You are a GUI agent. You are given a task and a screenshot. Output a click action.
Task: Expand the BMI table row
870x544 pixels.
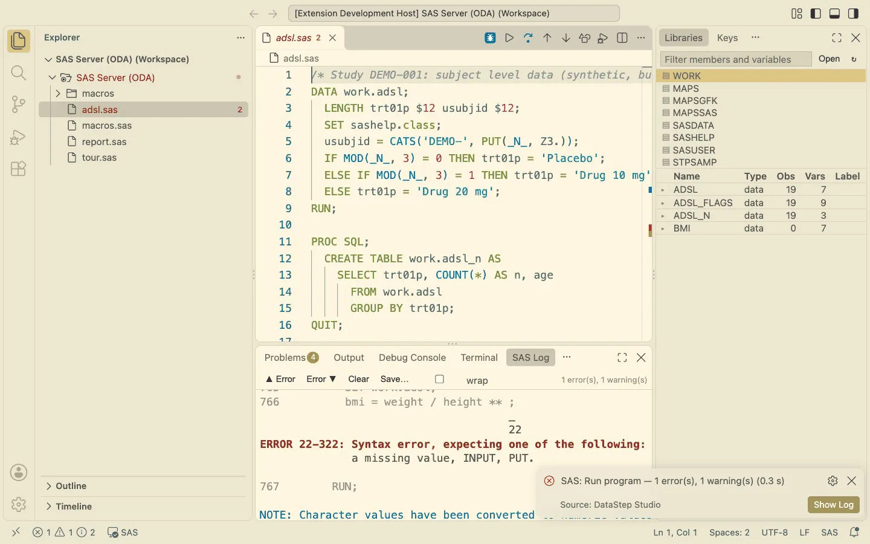click(x=663, y=228)
